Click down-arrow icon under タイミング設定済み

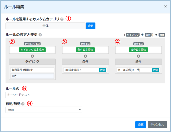[32, 56]
